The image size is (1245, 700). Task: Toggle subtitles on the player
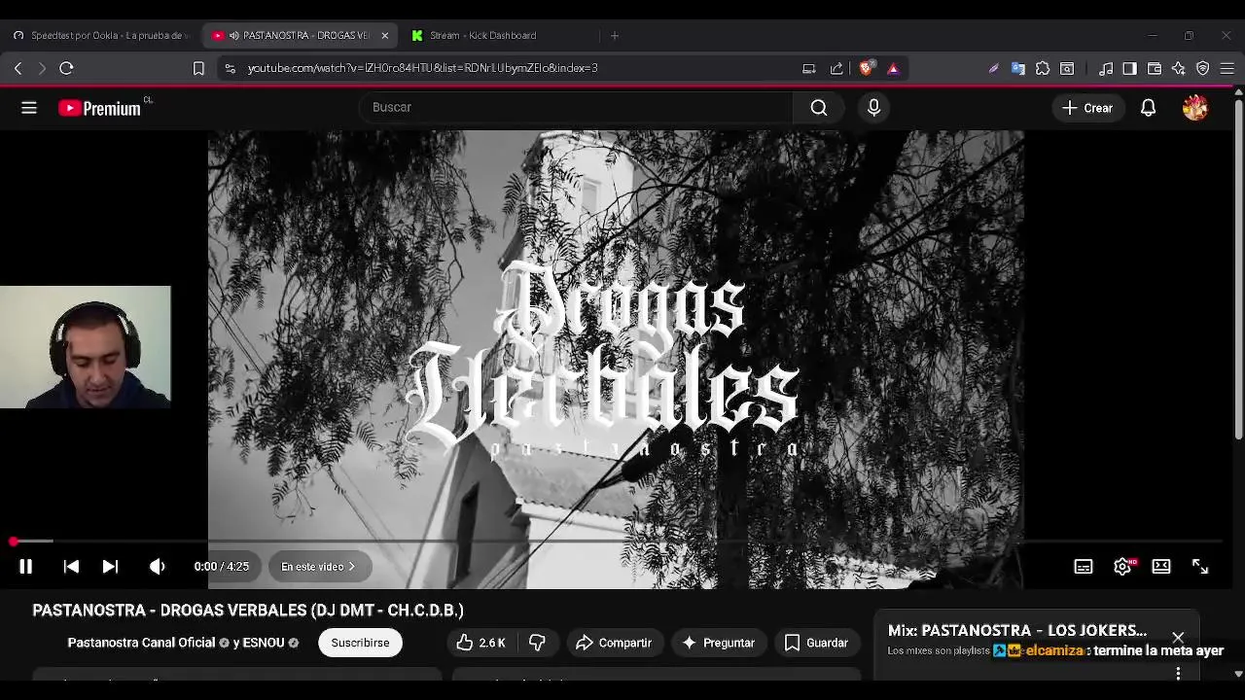[x=1084, y=567]
